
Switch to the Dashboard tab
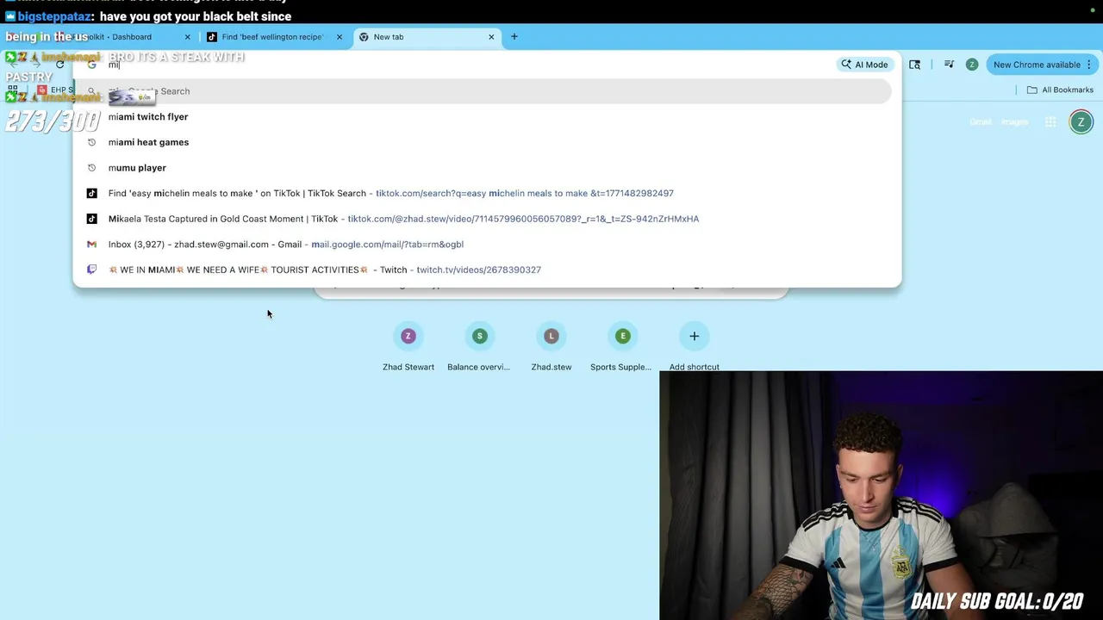[x=121, y=37]
